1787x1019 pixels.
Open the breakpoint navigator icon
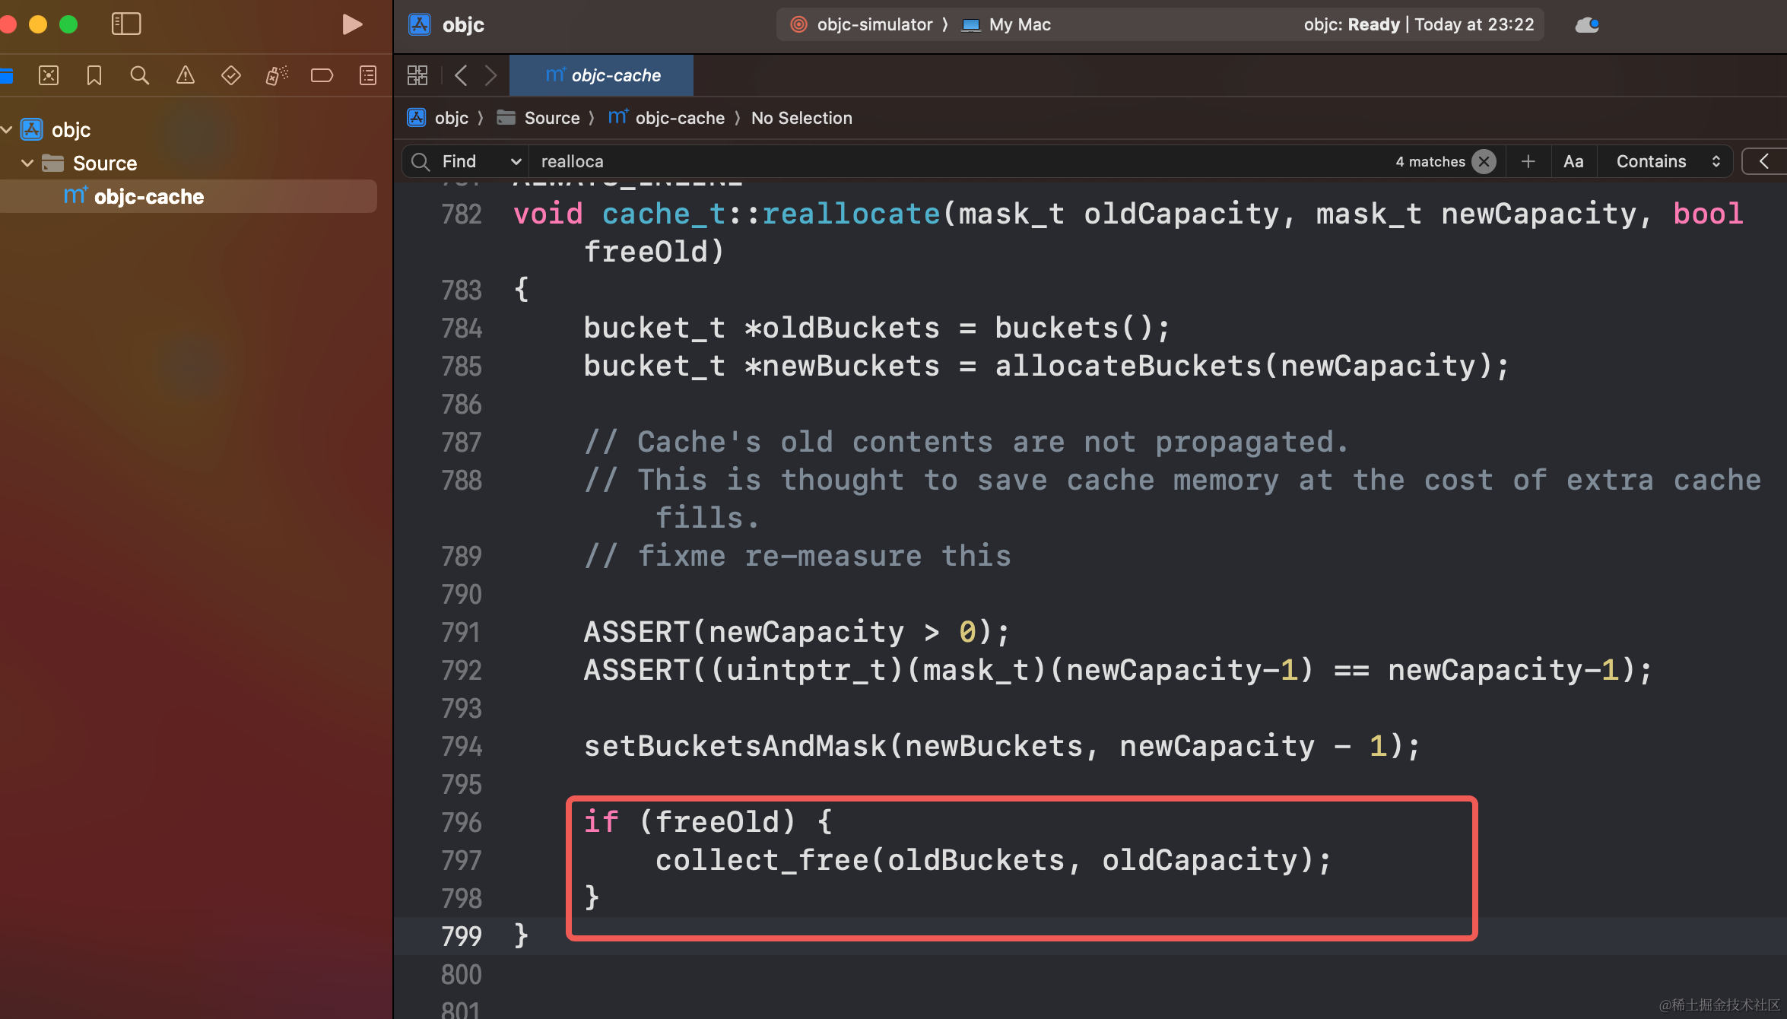322,75
